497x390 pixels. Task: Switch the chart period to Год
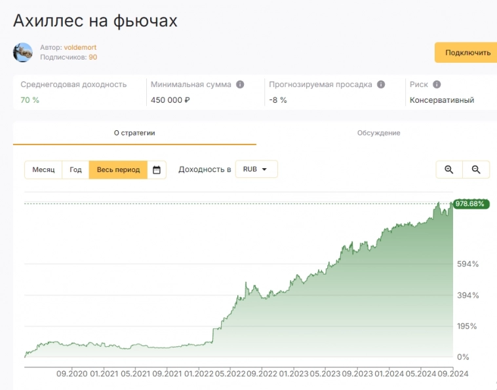click(76, 170)
